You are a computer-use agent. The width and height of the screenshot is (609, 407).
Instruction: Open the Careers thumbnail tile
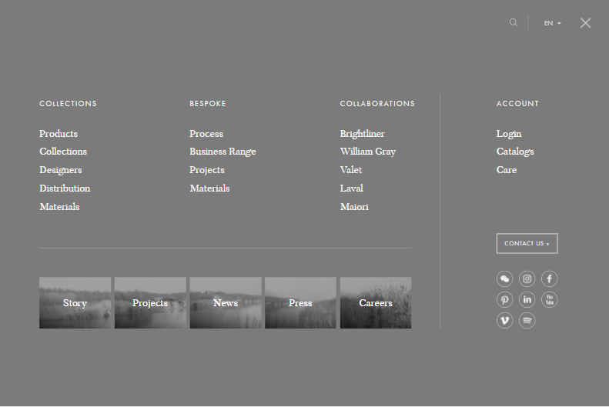(x=376, y=302)
